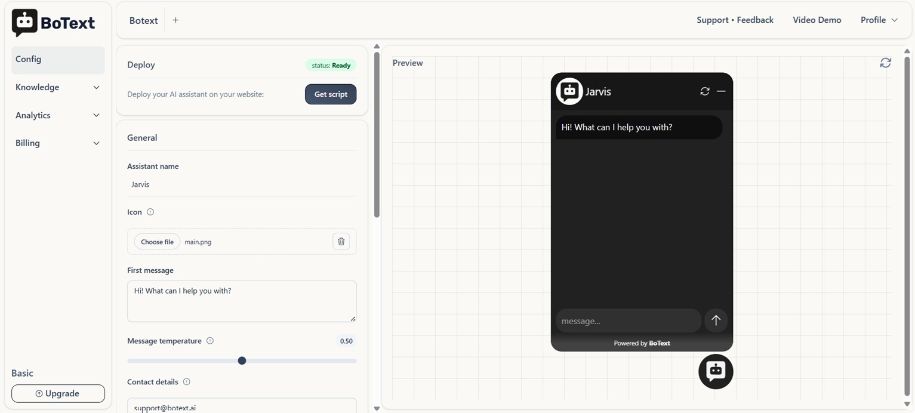
Task: Show the Message temperature info tooltip
Action: pos(210,341)
